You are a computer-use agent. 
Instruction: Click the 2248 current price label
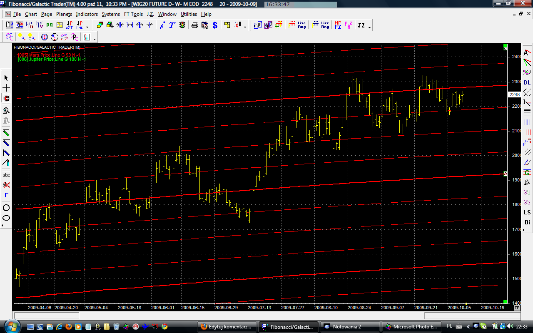tap(515, 94)
